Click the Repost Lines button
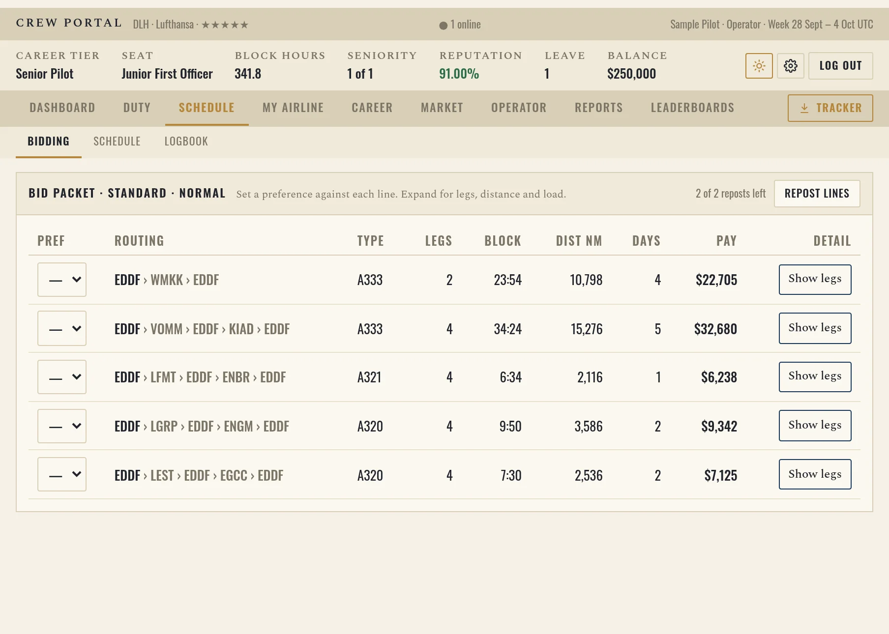 coord(817,194)
